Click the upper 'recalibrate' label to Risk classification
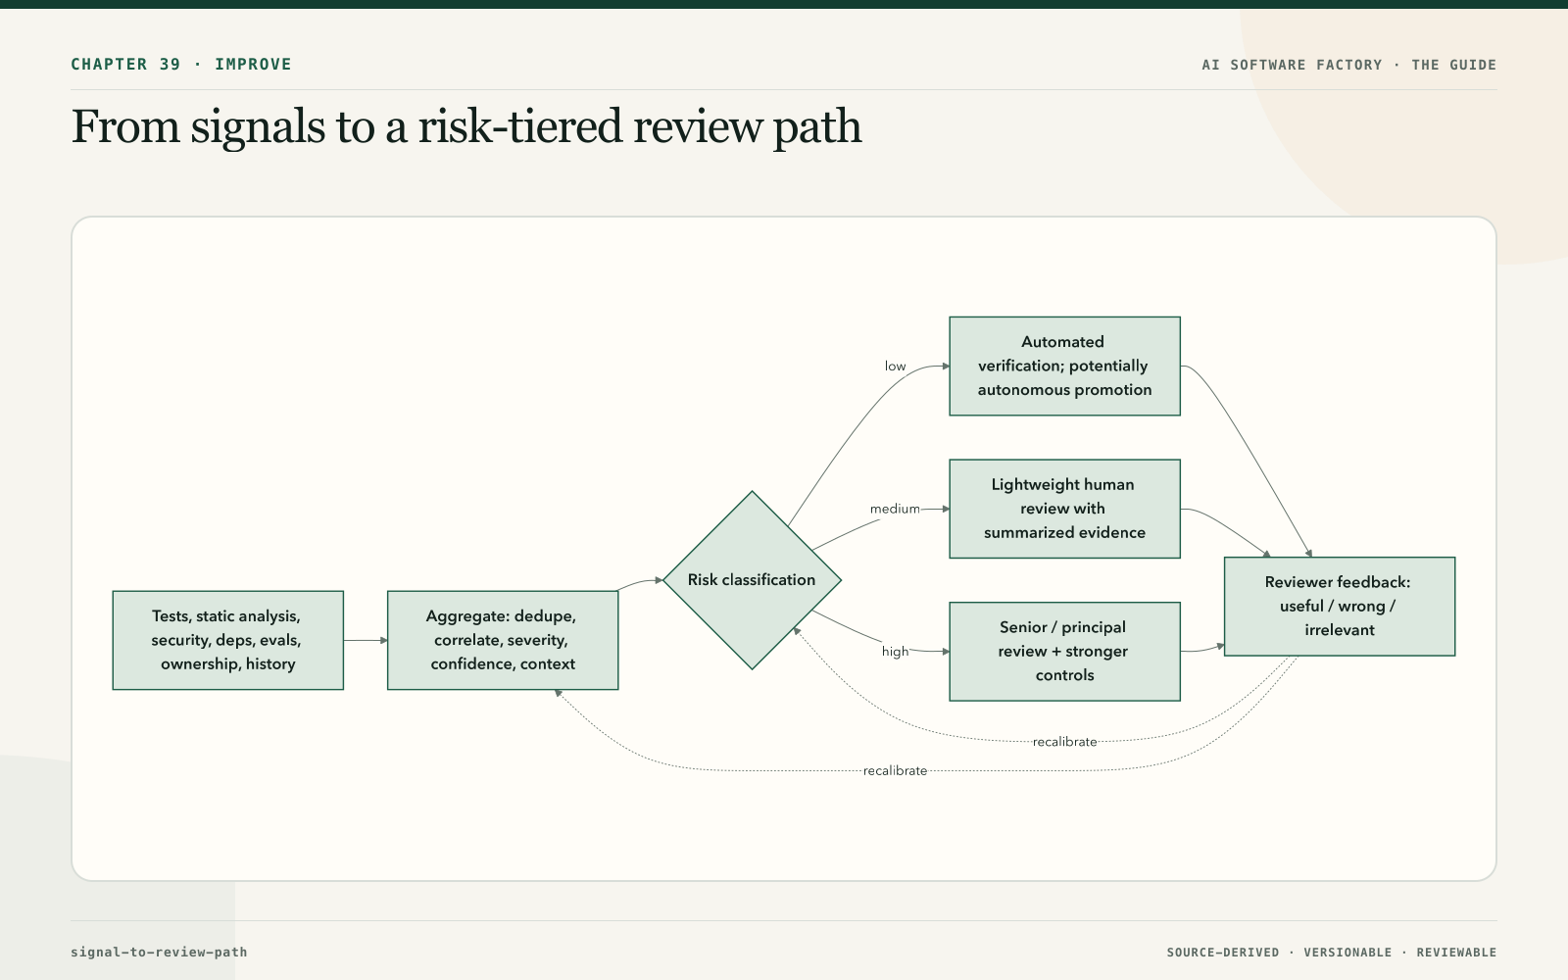The image size is (1568, 980). [x=1064, y=742]
